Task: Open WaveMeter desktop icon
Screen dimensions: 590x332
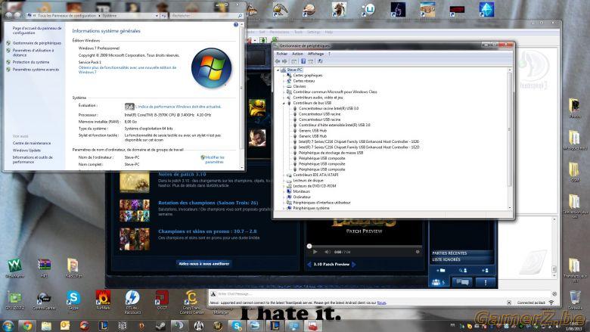Action: [14, 268]
